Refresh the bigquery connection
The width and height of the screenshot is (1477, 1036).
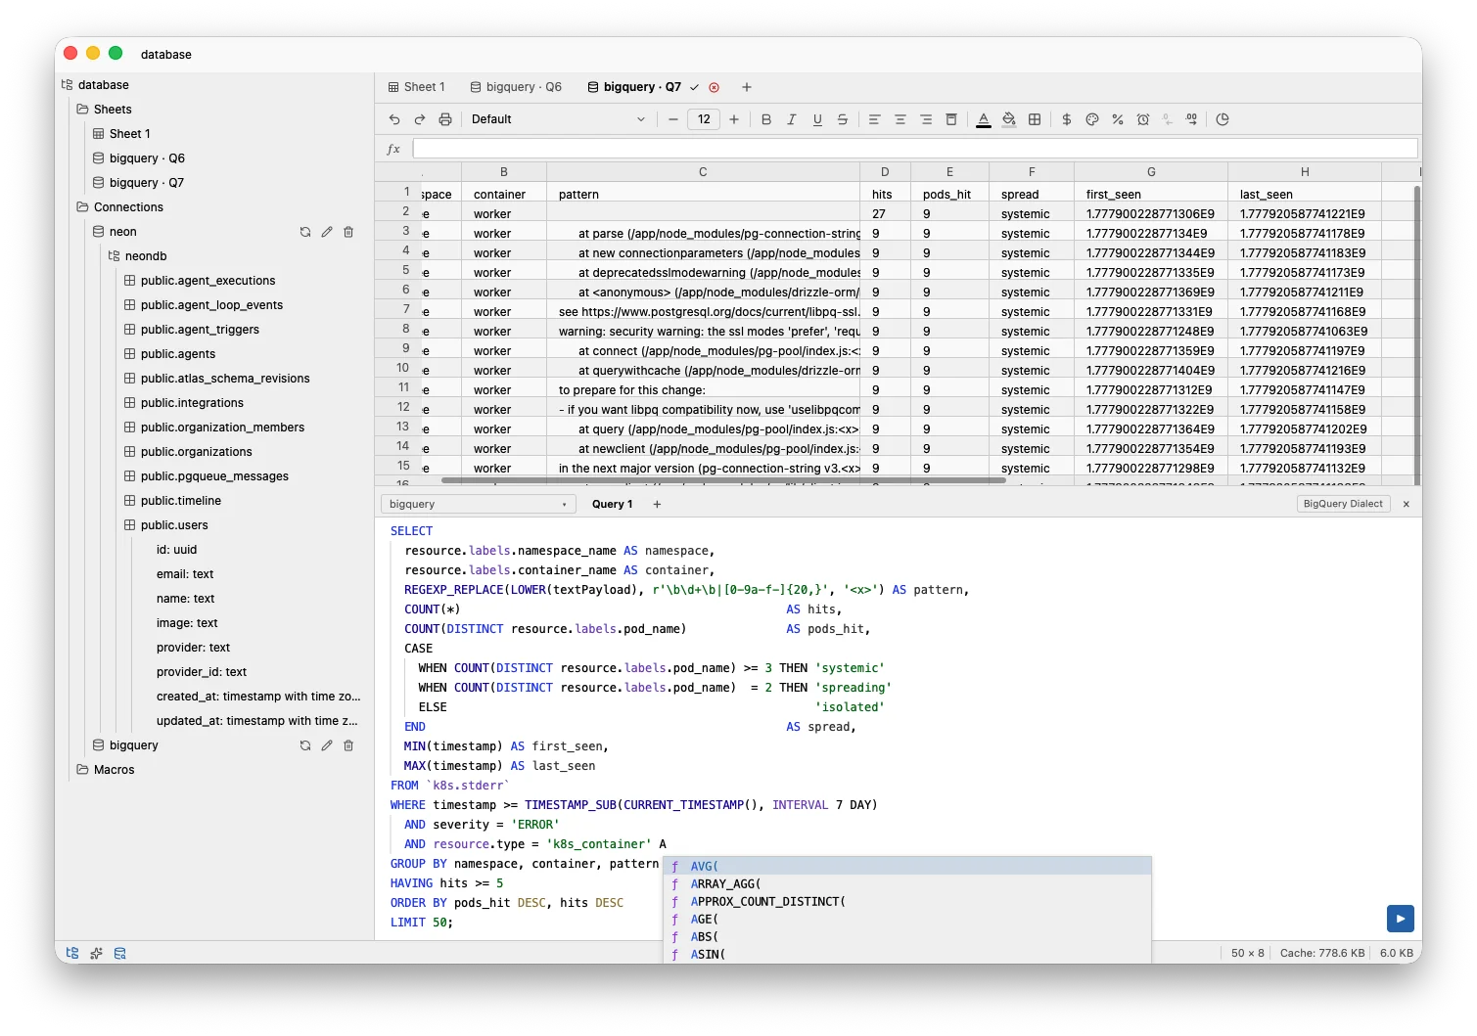point(305,745)
